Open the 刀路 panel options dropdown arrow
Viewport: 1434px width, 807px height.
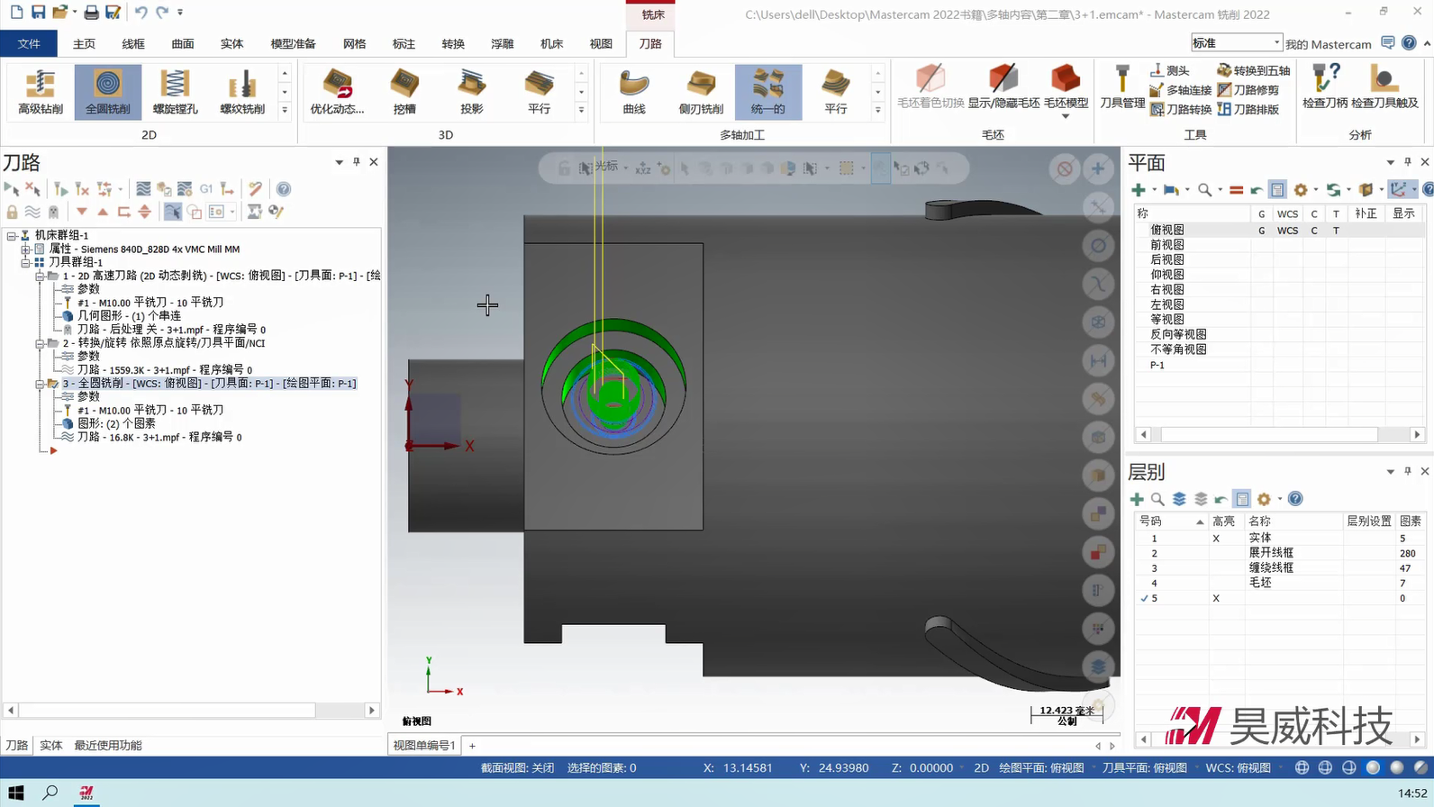(339, 162)
